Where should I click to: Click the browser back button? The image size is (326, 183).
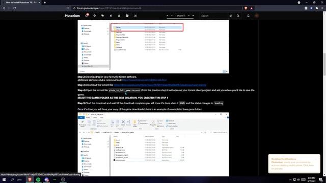(4, 8)
